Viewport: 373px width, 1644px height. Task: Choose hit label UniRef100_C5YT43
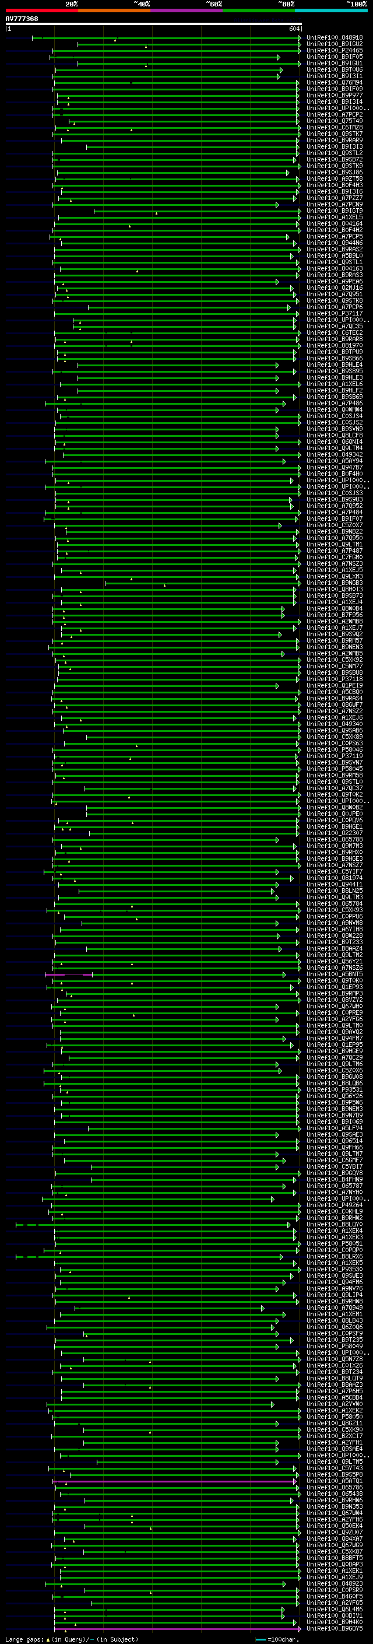click(x=335, y=1468)
